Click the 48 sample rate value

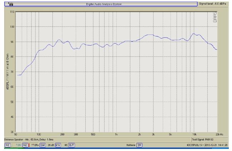tap(65, 145)
